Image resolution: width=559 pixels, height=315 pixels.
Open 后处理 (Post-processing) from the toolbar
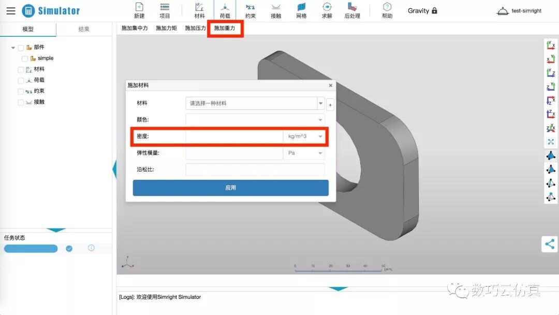354,10
